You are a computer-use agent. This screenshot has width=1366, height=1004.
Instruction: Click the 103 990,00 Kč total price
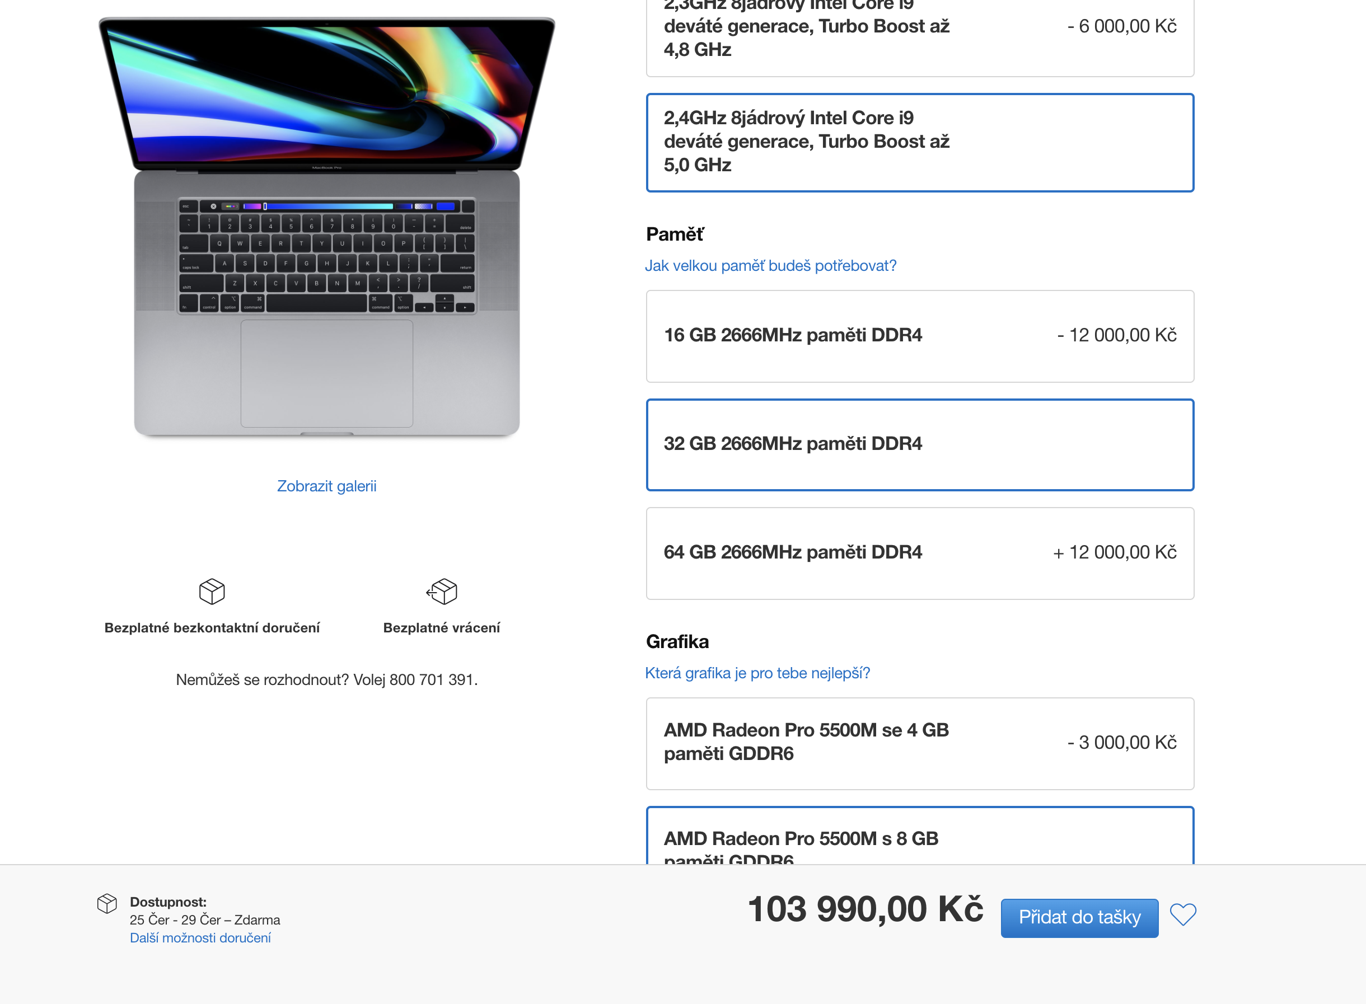(865, 909)
